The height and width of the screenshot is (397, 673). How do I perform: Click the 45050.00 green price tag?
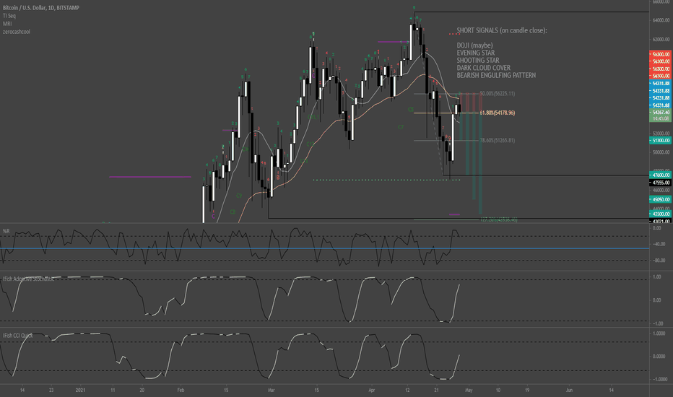(x=661, y=199)
